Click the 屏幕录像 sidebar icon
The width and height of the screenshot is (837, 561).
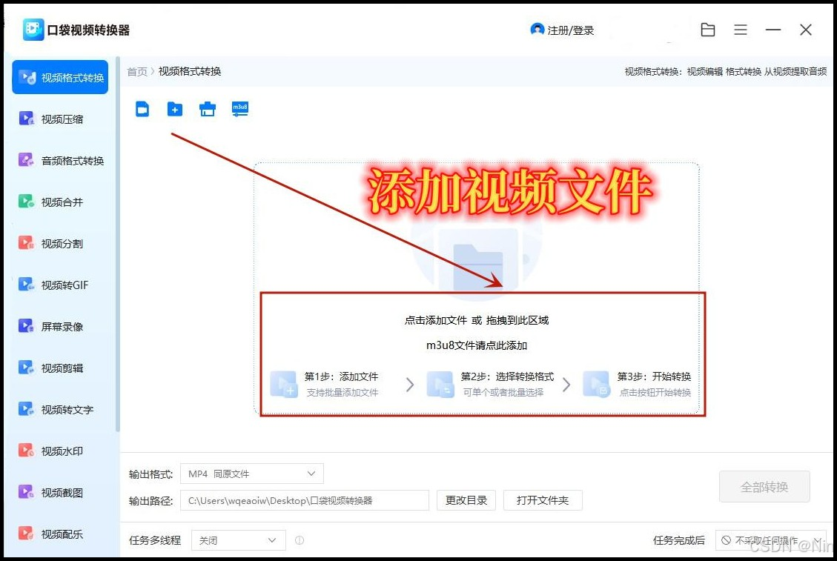pyautogui.click(x=26, y=326)
